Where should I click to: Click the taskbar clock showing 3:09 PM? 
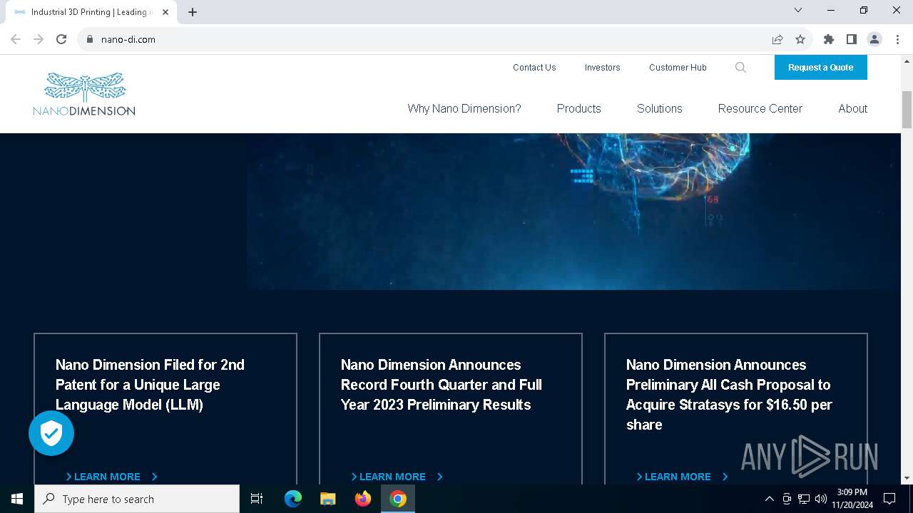[852, 499]
